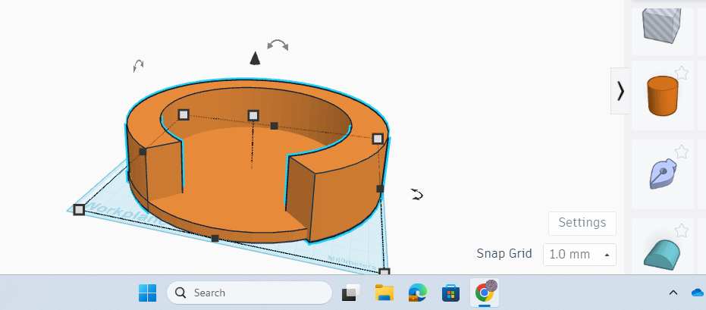The width and height of the screenshot is (706, 310).
Task: Favorite the Cylinder shape with its star
Action: (x=682, y=73)
